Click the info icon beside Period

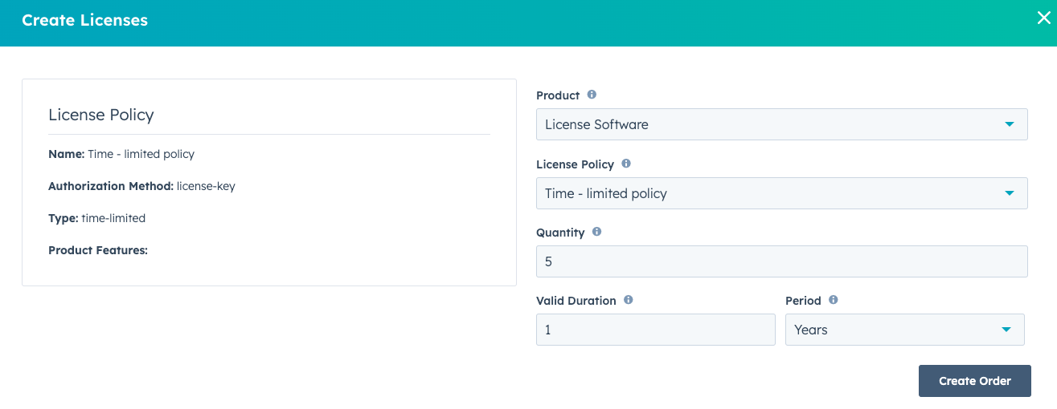click(834, 300)
